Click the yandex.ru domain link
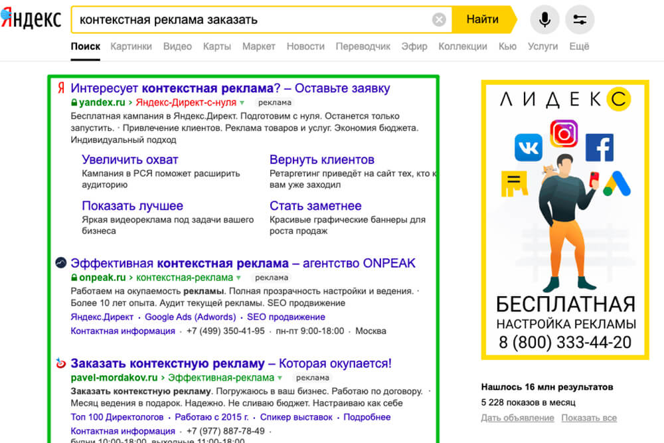The height and width of the screenshot is (443, 664). click(102, 102)
